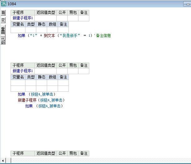Click the 变 button in left sidebar
The image size is (191, 164).
coord(3,20)
